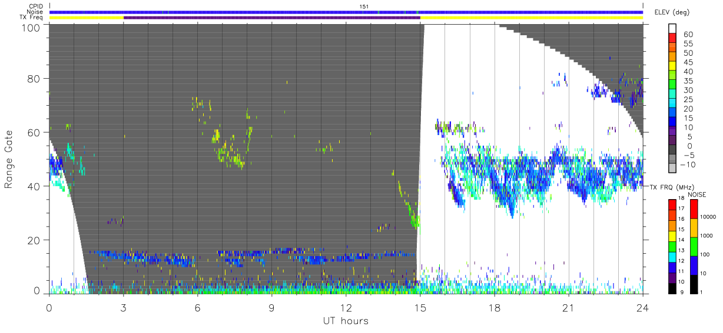
Task: Click the '1000' label on NOISE colorbar
Action: click(708, 236)
